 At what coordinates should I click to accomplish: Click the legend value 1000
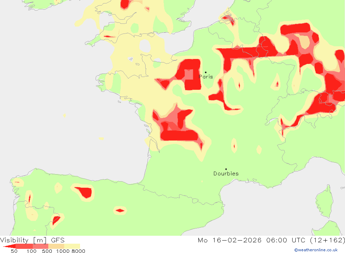(x=63, y=251)
